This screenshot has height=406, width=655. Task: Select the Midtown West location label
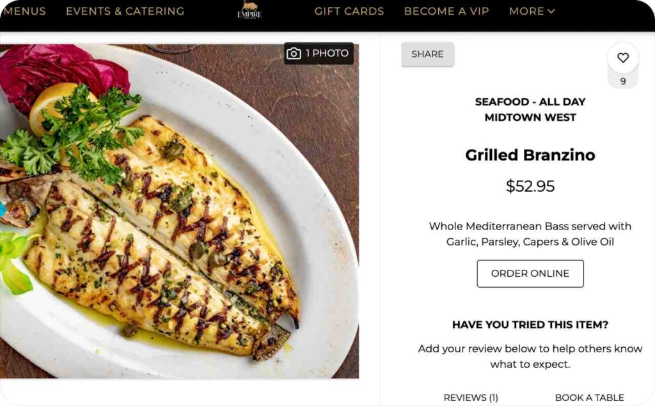tap(530, 118)
